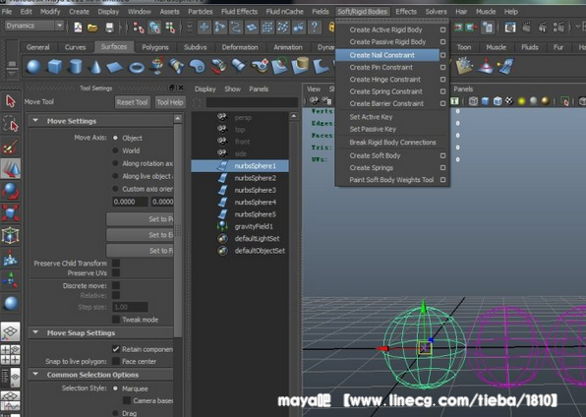Click the open scene folder icon

coord(92,28)
